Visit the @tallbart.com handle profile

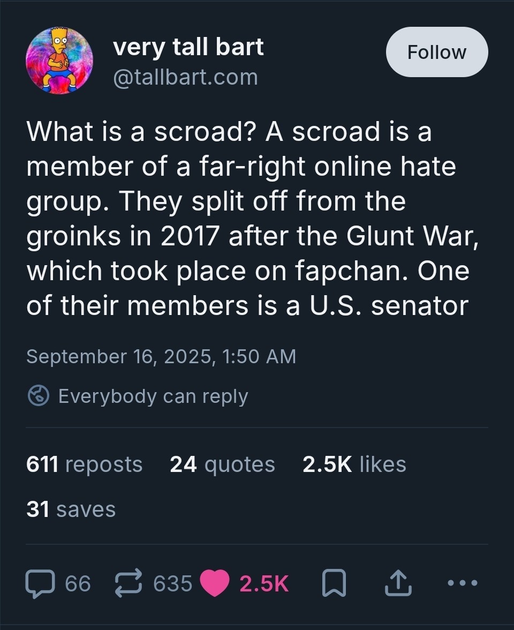pyautogui.click(x=185, y=78)
